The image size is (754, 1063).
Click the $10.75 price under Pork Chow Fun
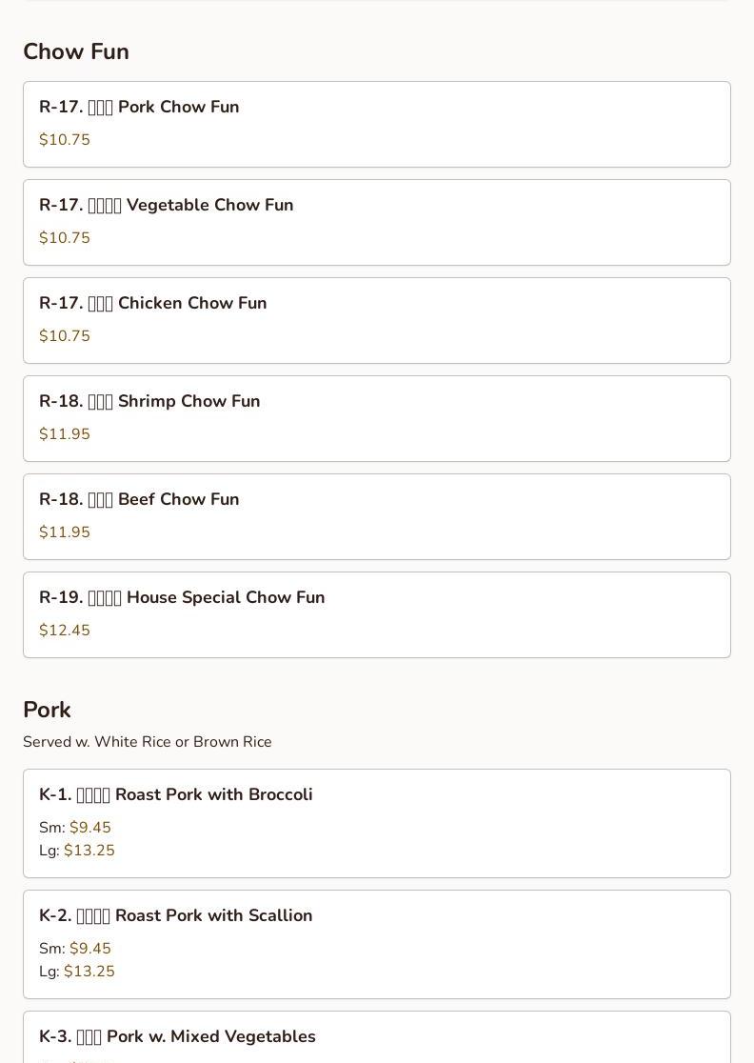pyautogui.click(x=65, y=140)
